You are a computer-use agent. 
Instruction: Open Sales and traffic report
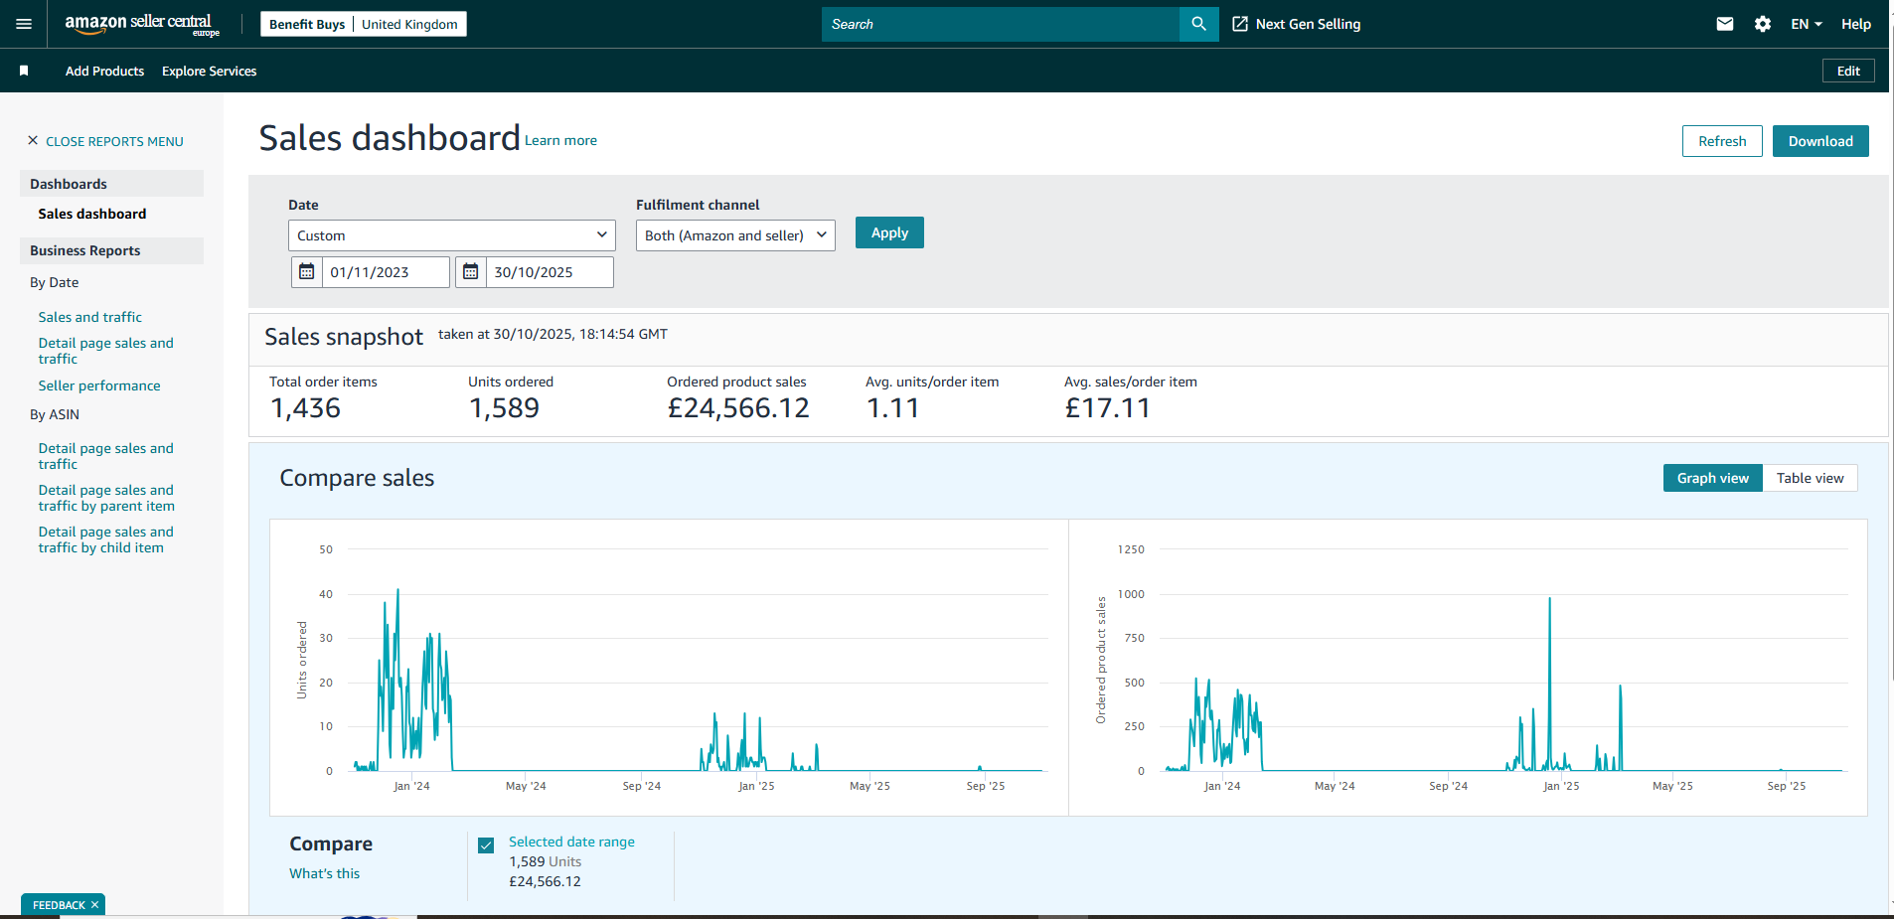tap(90, 317)
